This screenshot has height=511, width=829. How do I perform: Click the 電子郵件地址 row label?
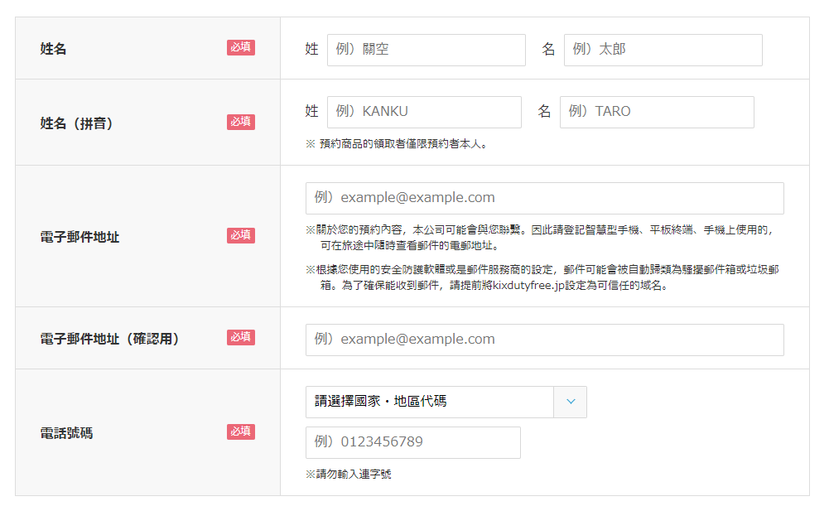80,237
